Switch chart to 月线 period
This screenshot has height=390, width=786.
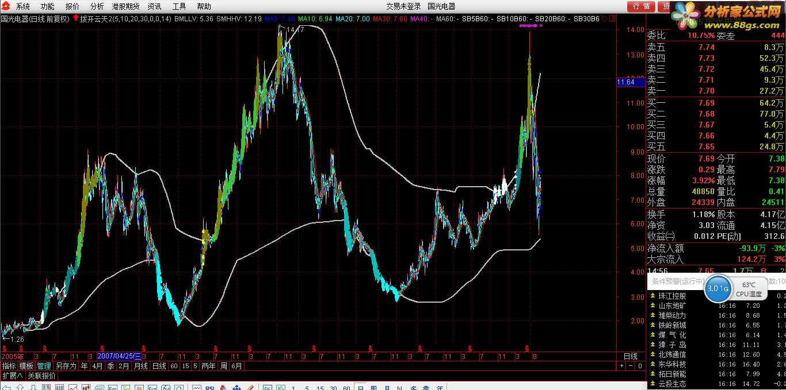(x=141, y=366)
